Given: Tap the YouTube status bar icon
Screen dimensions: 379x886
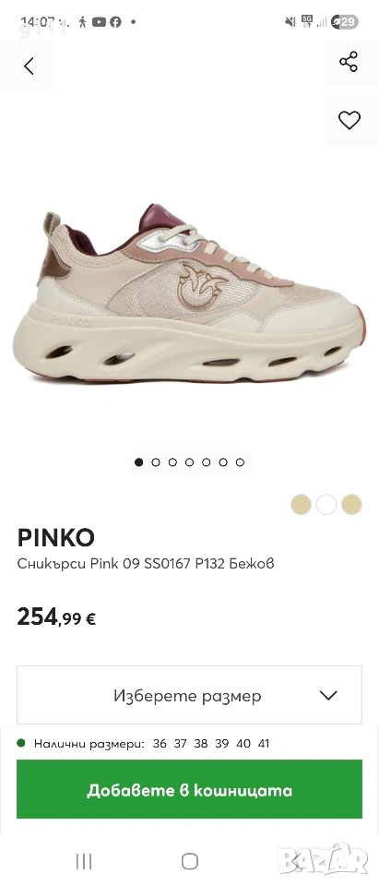Looking at the screenshot, I should 99,22.
